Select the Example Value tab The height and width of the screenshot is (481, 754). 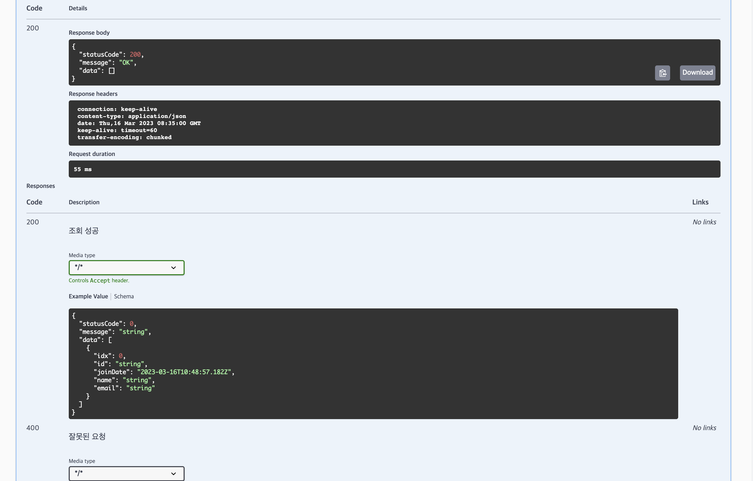tap(88, 297)
